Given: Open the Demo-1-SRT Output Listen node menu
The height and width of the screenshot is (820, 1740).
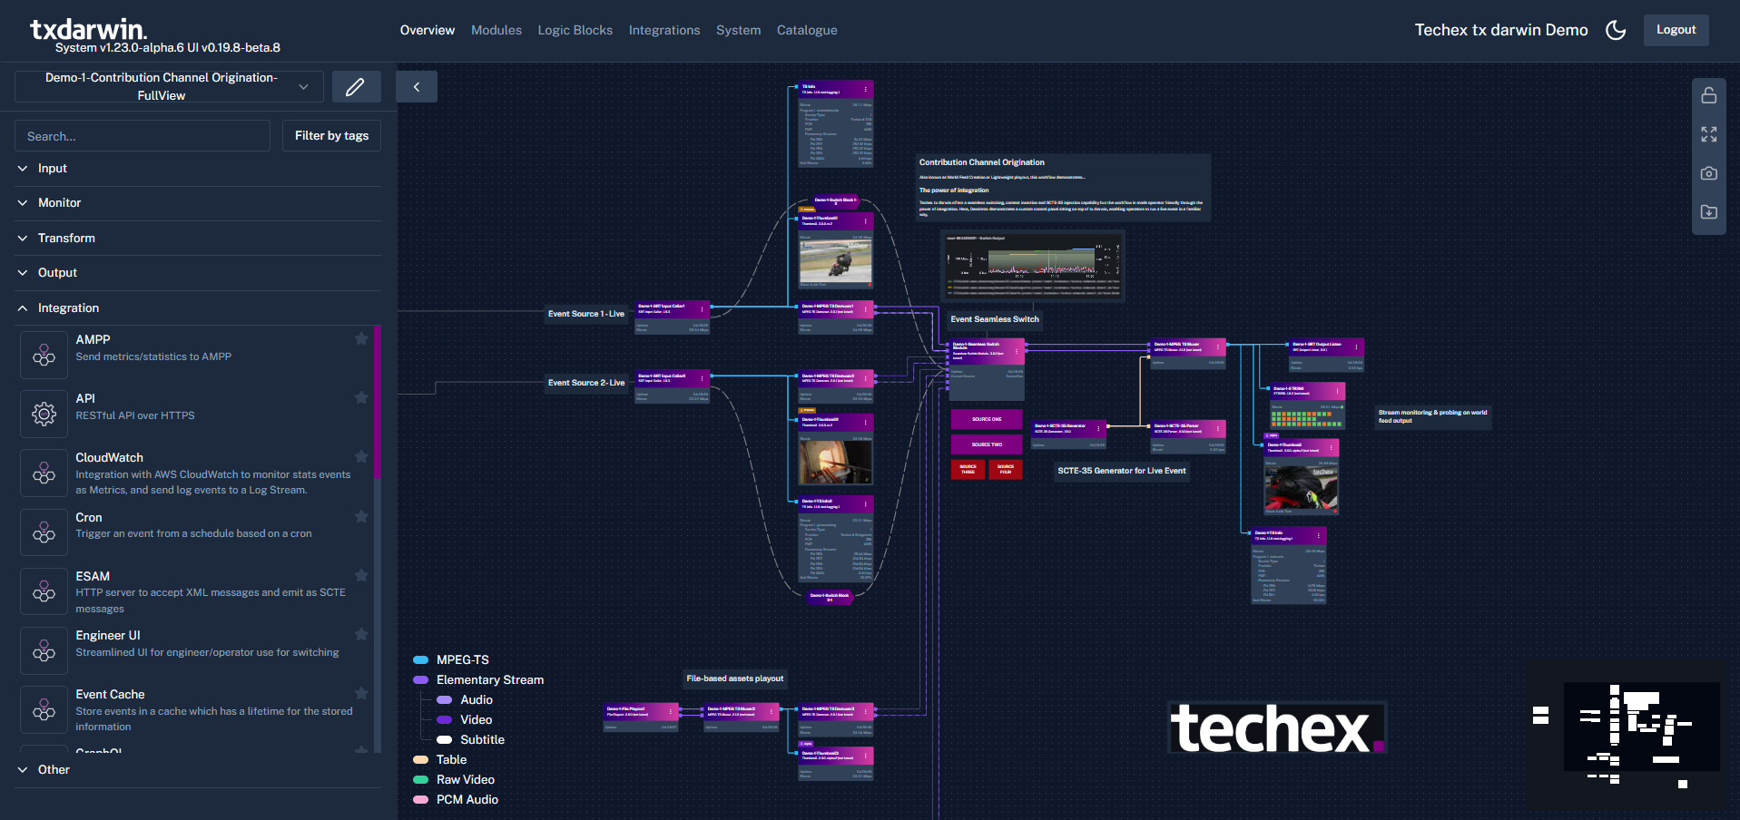Looking at the screenshot, I should click(x=1356, y=347).
